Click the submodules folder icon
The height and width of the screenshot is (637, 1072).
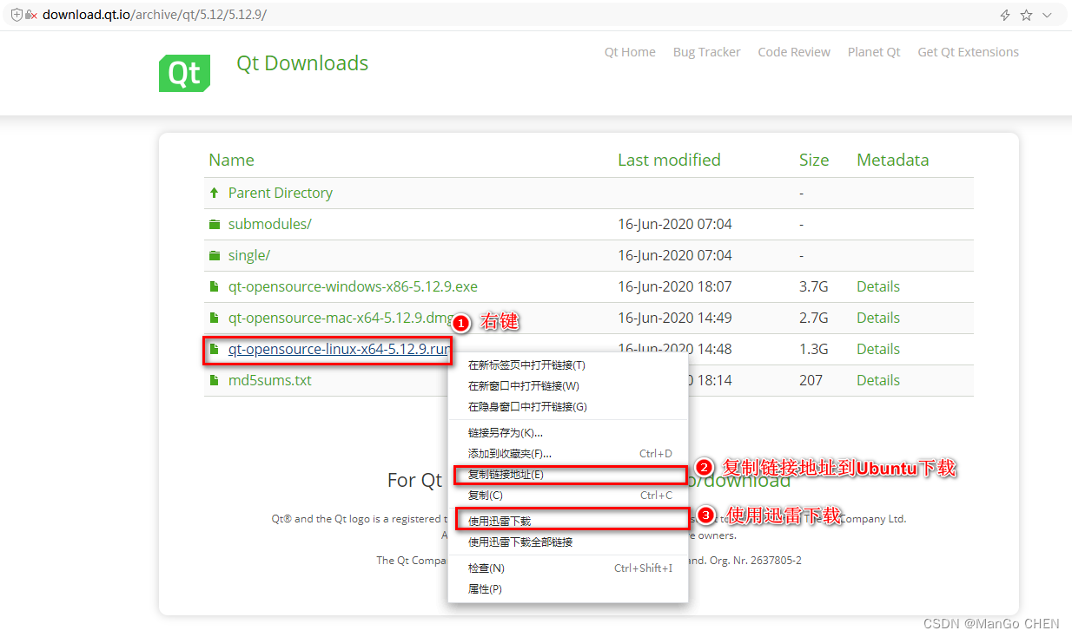tap(214, 224)
